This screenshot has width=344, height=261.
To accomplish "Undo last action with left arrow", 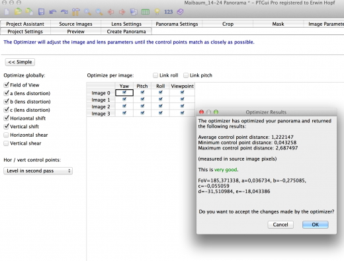I will point(53,12).
